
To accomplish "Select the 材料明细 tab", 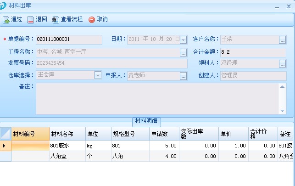I will point(146,121).
